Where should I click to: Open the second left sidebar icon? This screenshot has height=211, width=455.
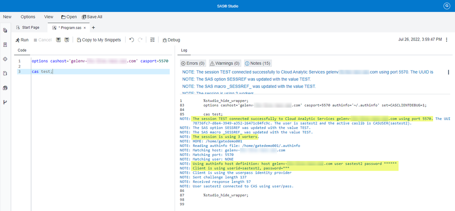click(5, 45)
